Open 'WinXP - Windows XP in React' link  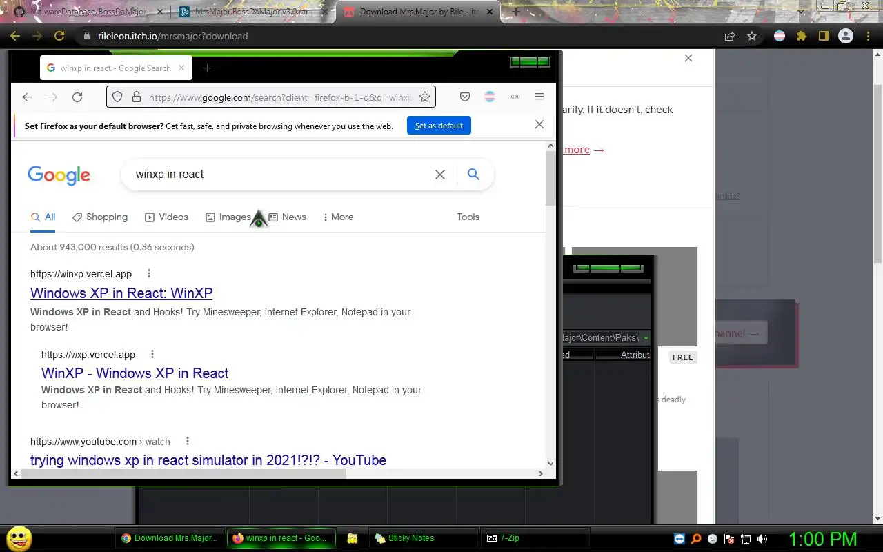point(135,373)
